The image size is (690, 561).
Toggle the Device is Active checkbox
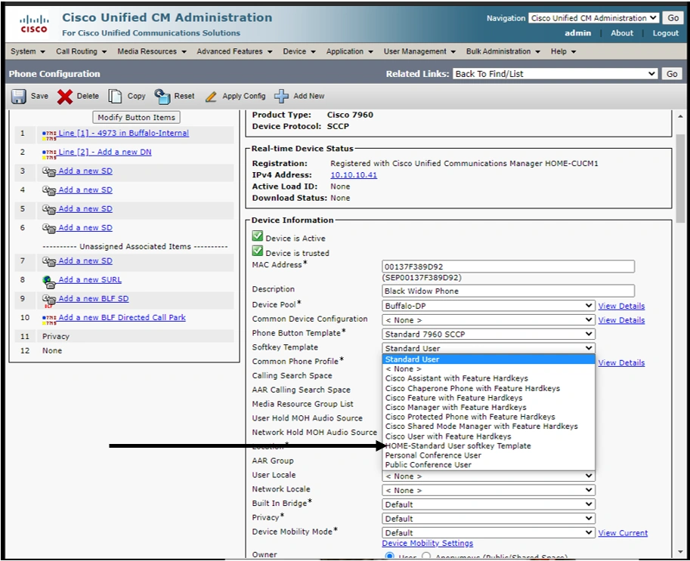click(x=258, y=236)
